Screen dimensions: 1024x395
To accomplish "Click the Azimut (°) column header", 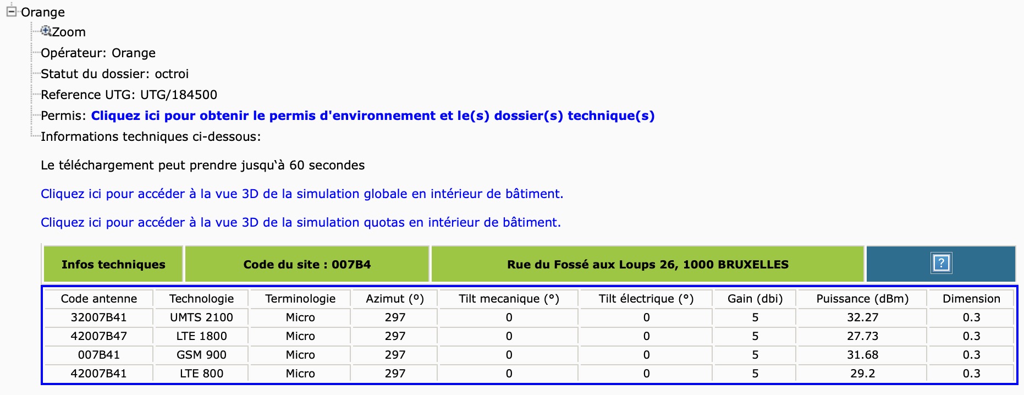I will tap(395, 299).
